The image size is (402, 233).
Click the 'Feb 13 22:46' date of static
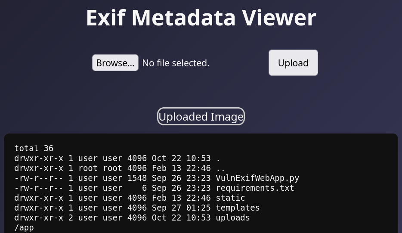[181, 198]
